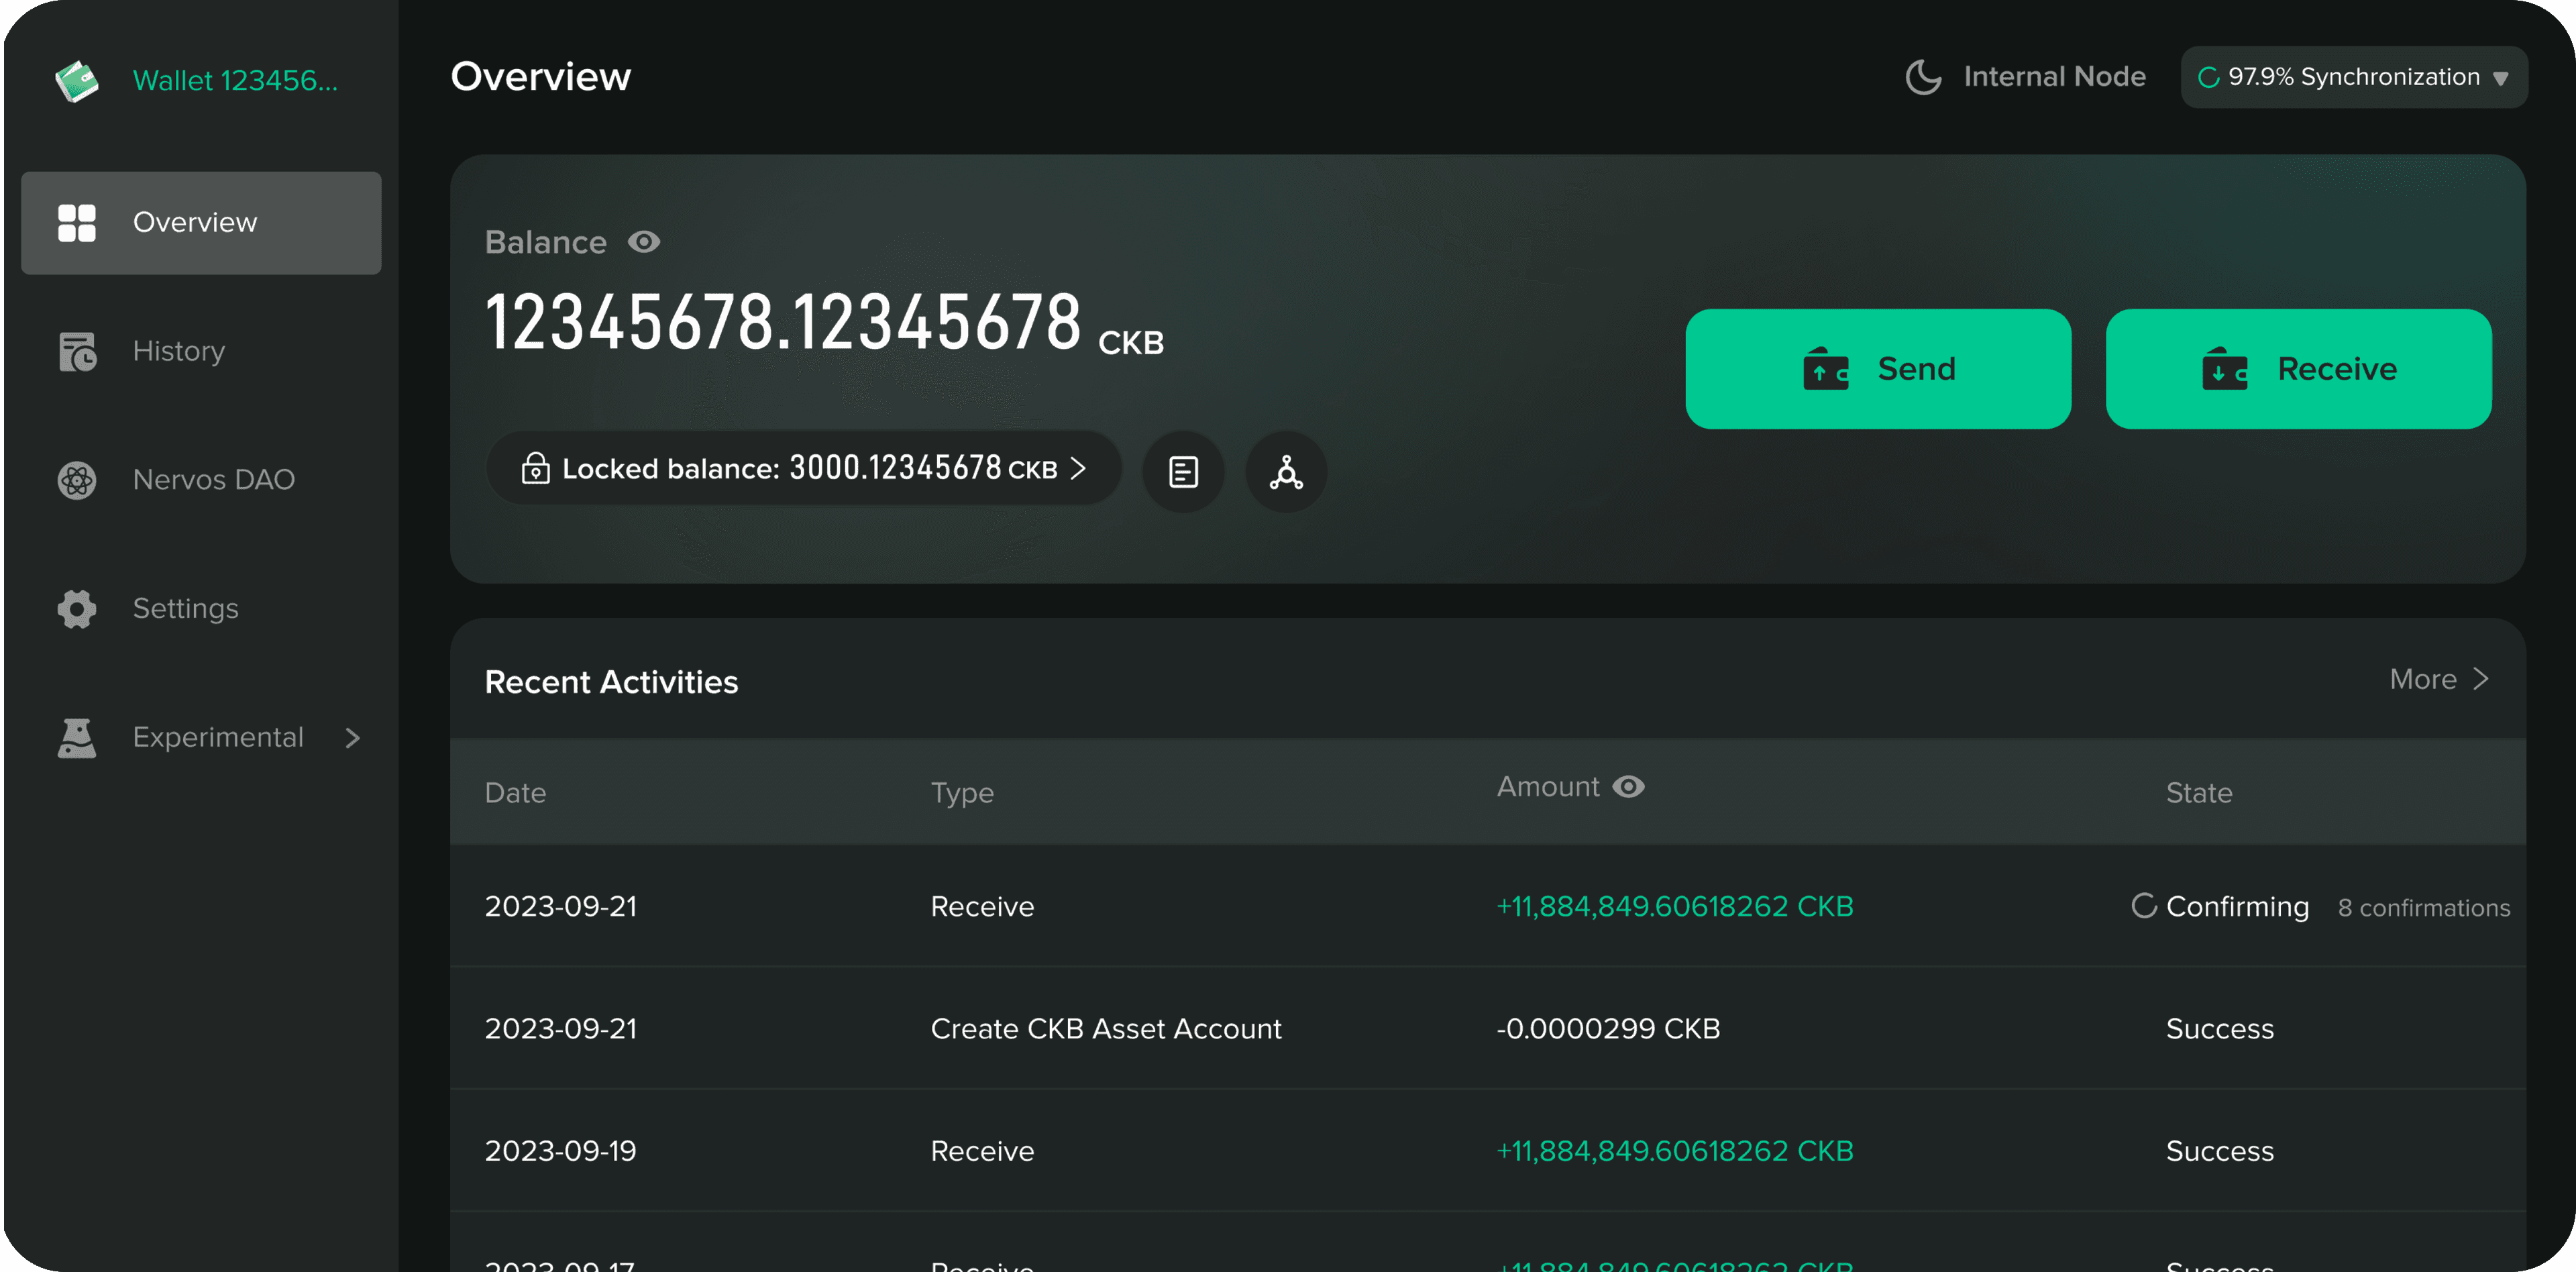Expand Locked balance details chevron
The image size is (2576, 1272).
(1078, 468)
